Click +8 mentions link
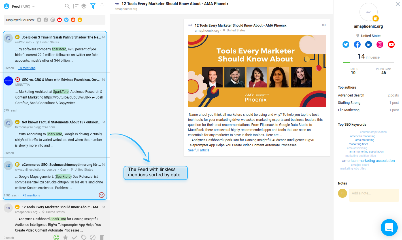This screenshot has height=240, width=402. [x=27, y=68]
